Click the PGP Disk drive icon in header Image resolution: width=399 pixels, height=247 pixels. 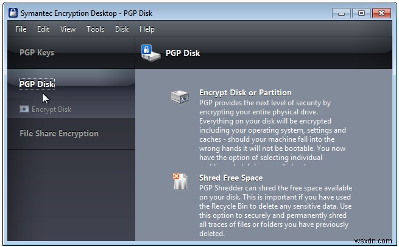150,52
